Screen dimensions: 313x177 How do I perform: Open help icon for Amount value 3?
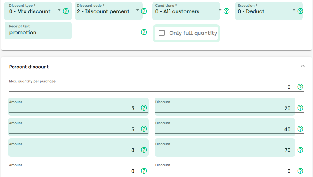coord(144,108)
